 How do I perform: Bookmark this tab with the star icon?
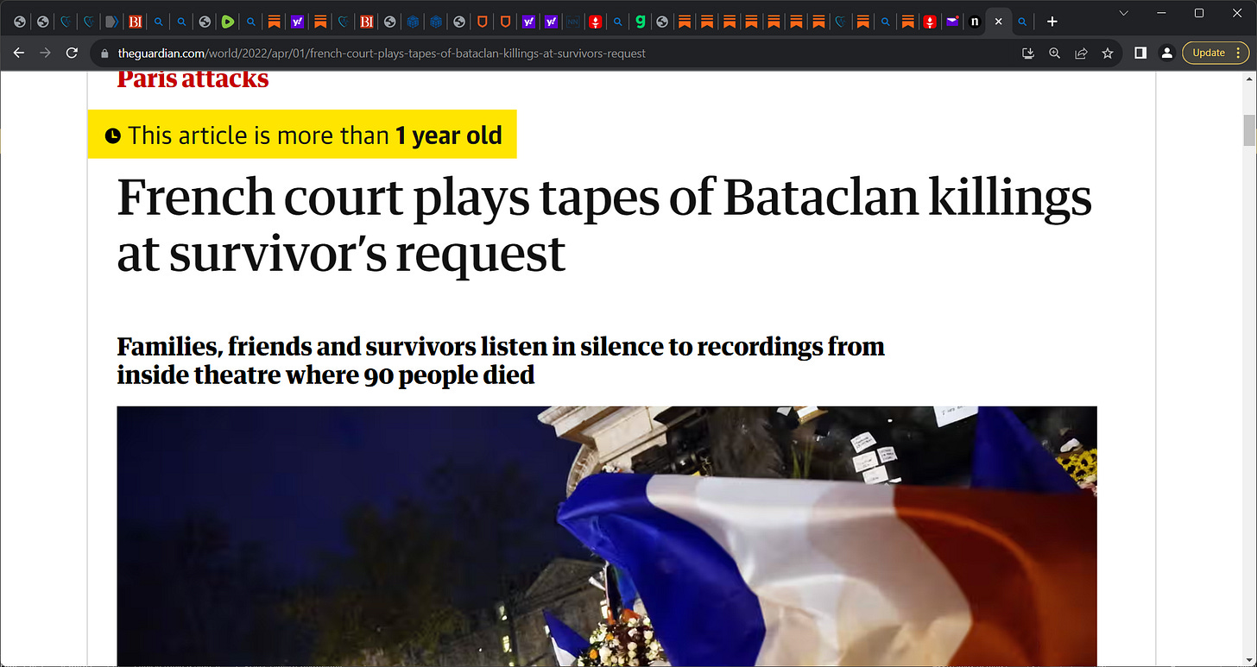click(x=1108, y=53)
